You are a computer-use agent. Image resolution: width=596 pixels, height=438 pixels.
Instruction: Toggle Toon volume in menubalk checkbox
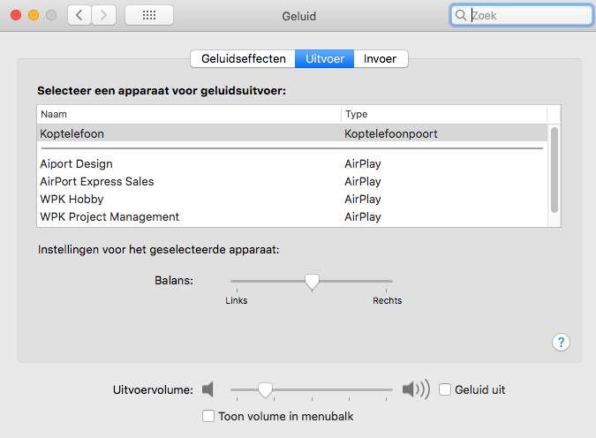pyautogui.click(x=208, y=416)
